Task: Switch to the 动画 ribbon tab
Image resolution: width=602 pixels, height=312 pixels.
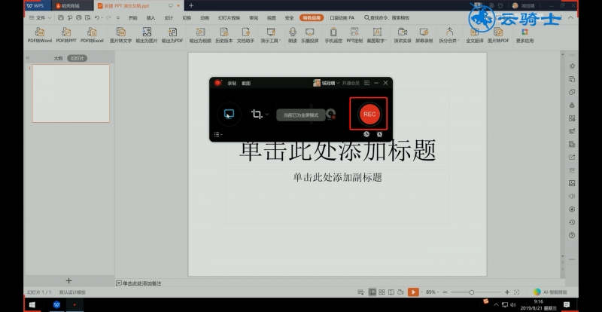Action: click(x=205, y=17)
